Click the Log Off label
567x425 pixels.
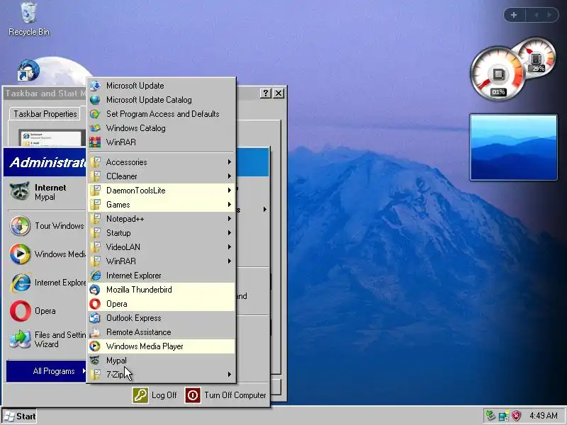[x=164, y=395]
